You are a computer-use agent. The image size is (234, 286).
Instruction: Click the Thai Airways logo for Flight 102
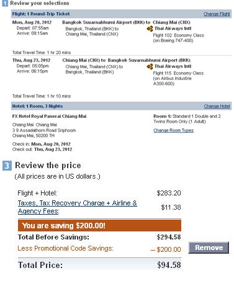click(150, 29)
